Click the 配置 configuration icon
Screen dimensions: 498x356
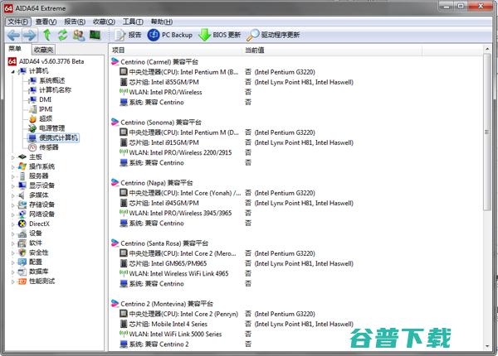22,262
